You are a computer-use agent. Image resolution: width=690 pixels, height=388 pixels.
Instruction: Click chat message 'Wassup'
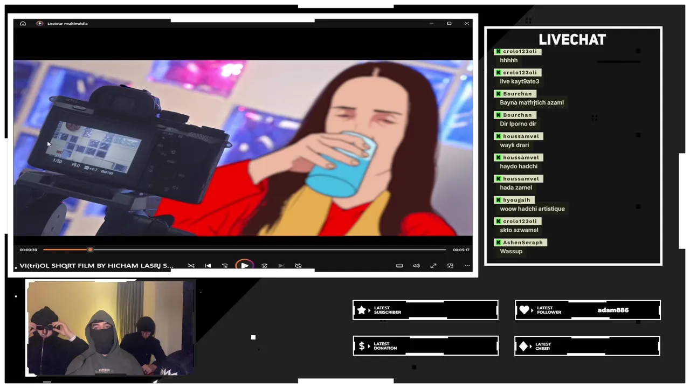(x=511, y=251)
